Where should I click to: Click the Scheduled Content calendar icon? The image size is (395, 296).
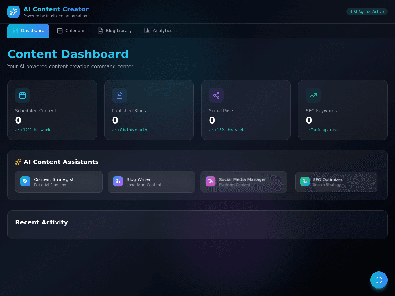pos(23,95)
